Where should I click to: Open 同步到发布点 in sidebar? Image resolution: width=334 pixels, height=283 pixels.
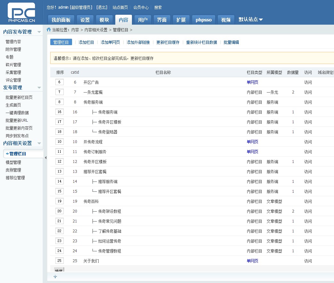(x=17, y=136)
